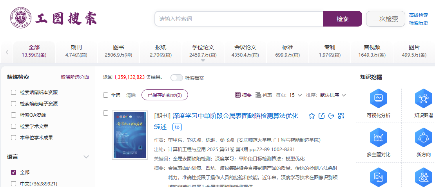Enable 检索OA资源 checkbox
435x187 pixels.
(14, 115)
